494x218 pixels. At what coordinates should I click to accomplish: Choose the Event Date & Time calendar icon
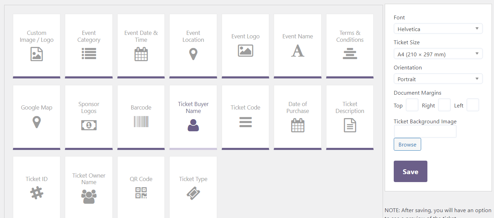click(x=141, y=54)
